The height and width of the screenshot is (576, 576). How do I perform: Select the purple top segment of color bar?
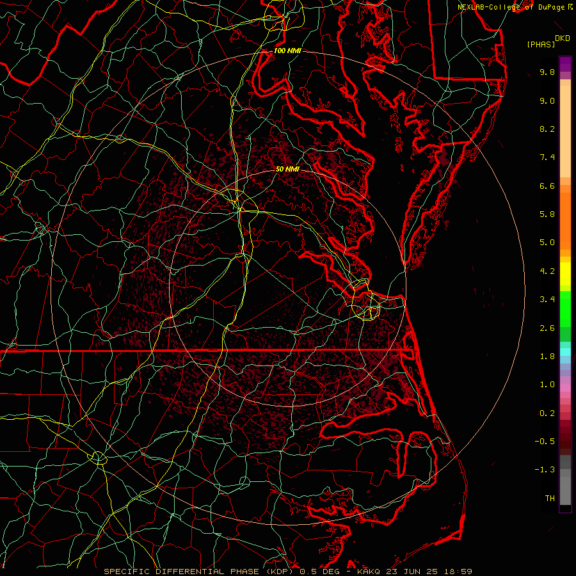coord(565,64)
